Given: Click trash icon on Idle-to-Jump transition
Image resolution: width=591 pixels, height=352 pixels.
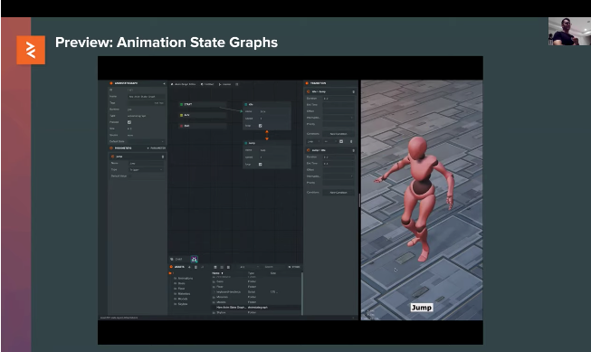Looking at the screenshot, I should pos(353,91).
